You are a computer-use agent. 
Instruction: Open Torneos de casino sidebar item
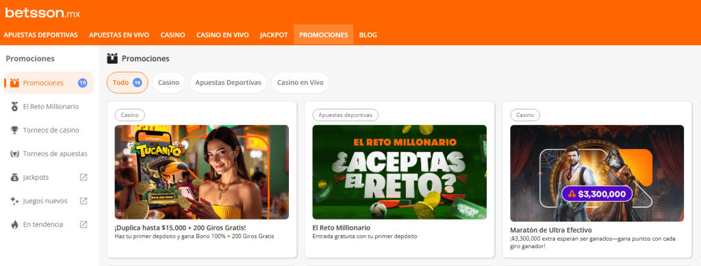coord(49,131)
